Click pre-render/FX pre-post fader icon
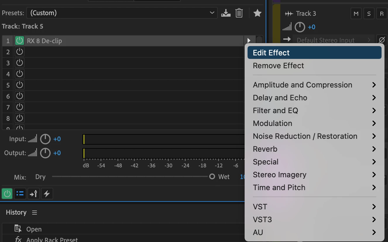 [x=34, y=194]
